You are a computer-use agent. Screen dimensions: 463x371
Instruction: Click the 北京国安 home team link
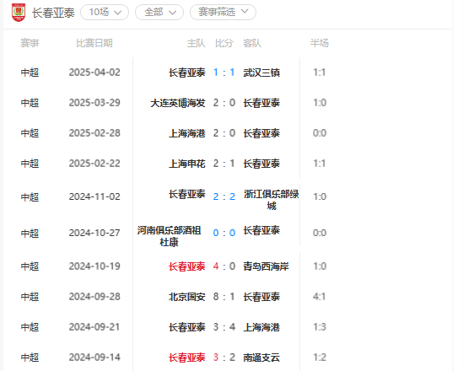[187, 297]
